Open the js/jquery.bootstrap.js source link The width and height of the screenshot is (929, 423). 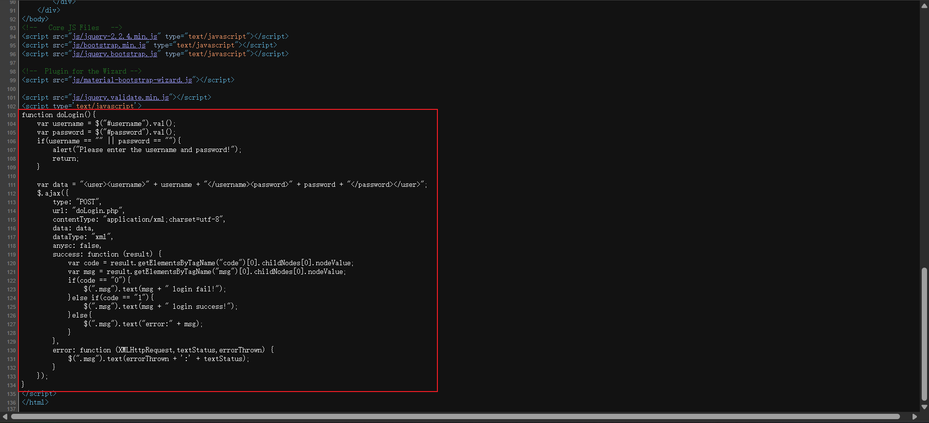tap(115, 54)
